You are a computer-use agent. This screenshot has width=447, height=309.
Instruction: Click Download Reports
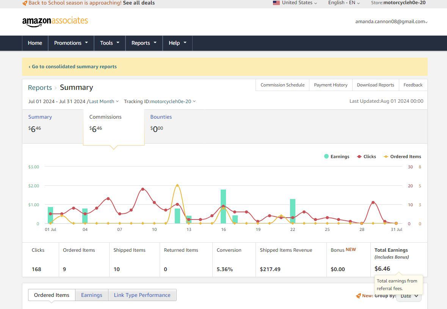pyautogui.click(x=375, y=85)
